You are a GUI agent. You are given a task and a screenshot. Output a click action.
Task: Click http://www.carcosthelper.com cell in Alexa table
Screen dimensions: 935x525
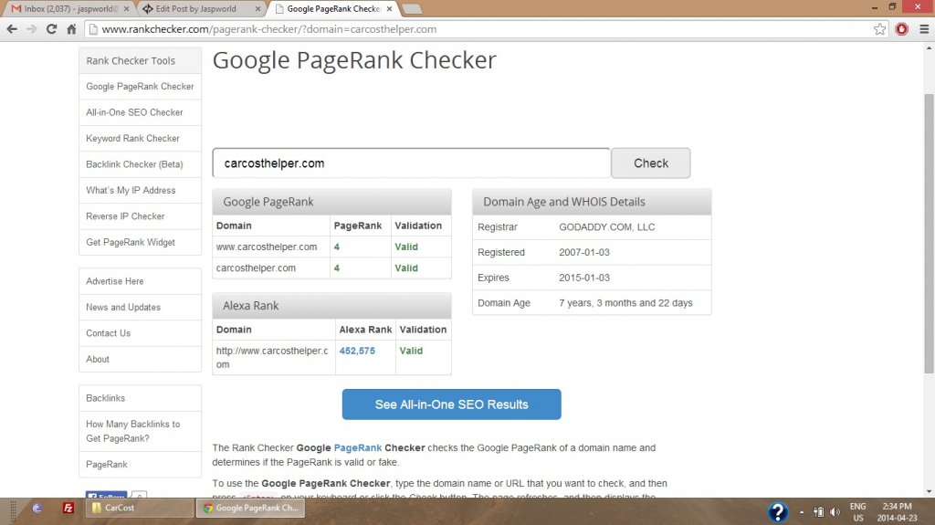pyautogui.click(x=273, y=357)
